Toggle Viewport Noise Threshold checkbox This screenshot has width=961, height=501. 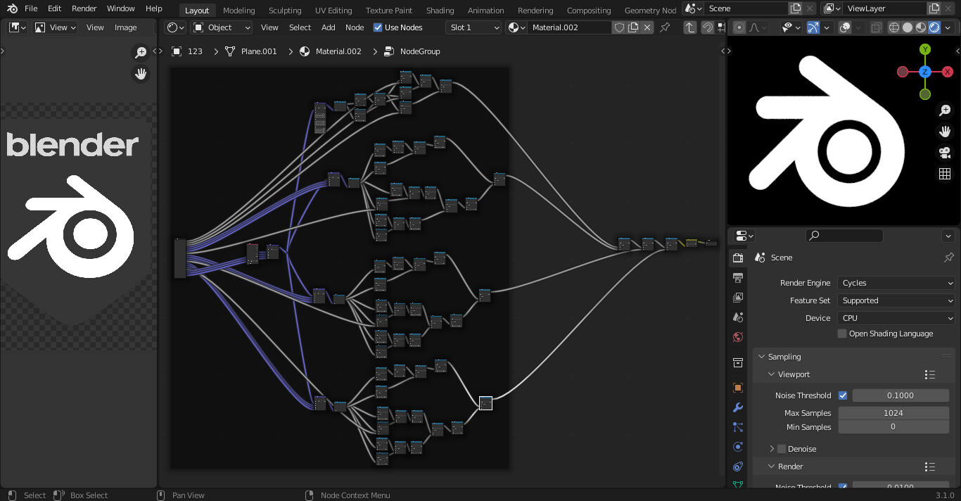pyautogui.click(x=843, y=395)
